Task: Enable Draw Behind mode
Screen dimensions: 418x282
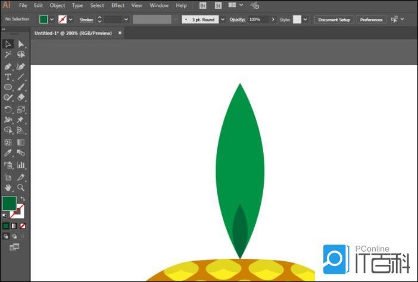Action: (14, 236)
